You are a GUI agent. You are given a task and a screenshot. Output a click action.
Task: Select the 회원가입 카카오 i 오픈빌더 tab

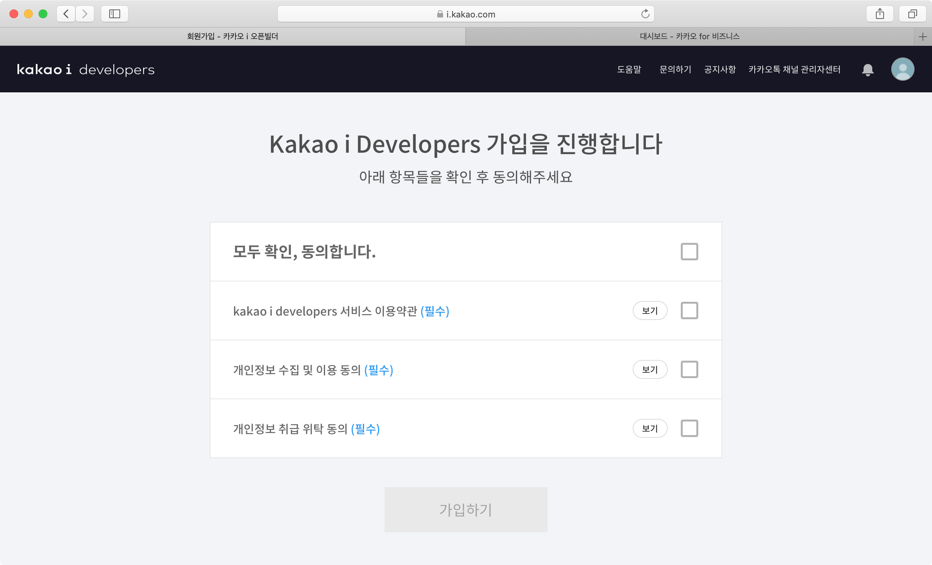click(x=232, y=37)
